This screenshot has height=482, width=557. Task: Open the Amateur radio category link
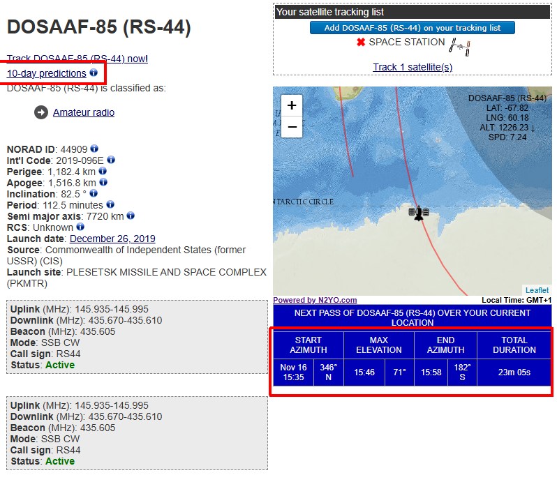click(84, 112)
